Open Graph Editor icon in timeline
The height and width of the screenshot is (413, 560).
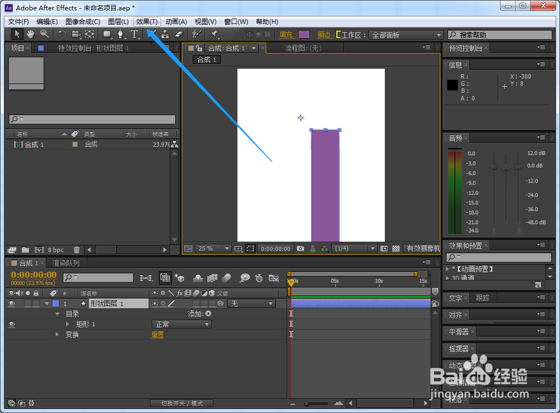273,278
